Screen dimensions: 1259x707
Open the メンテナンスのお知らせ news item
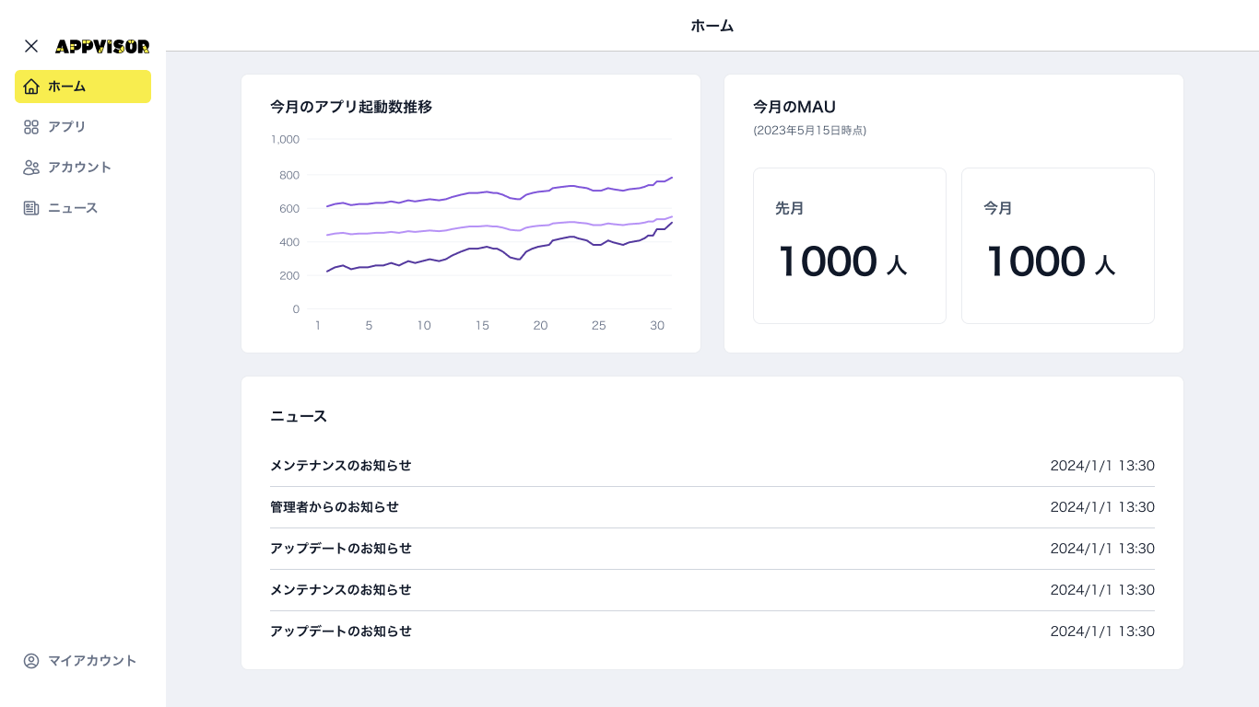point(340,466)
